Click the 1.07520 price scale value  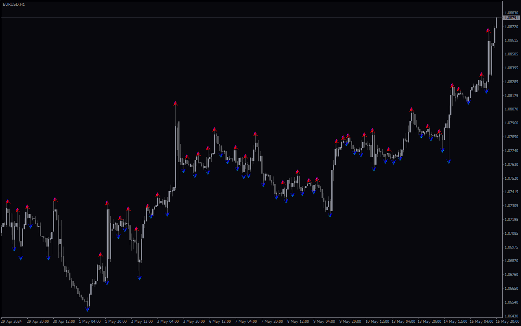click(511, 178)
